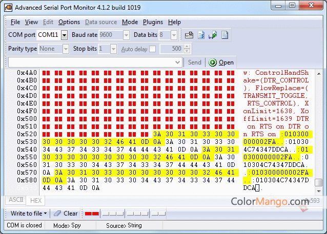Viewport: 327px width, 234px height.
Task: Click 'Mode> Spy' status text
Action: click(x=67, y=226)
